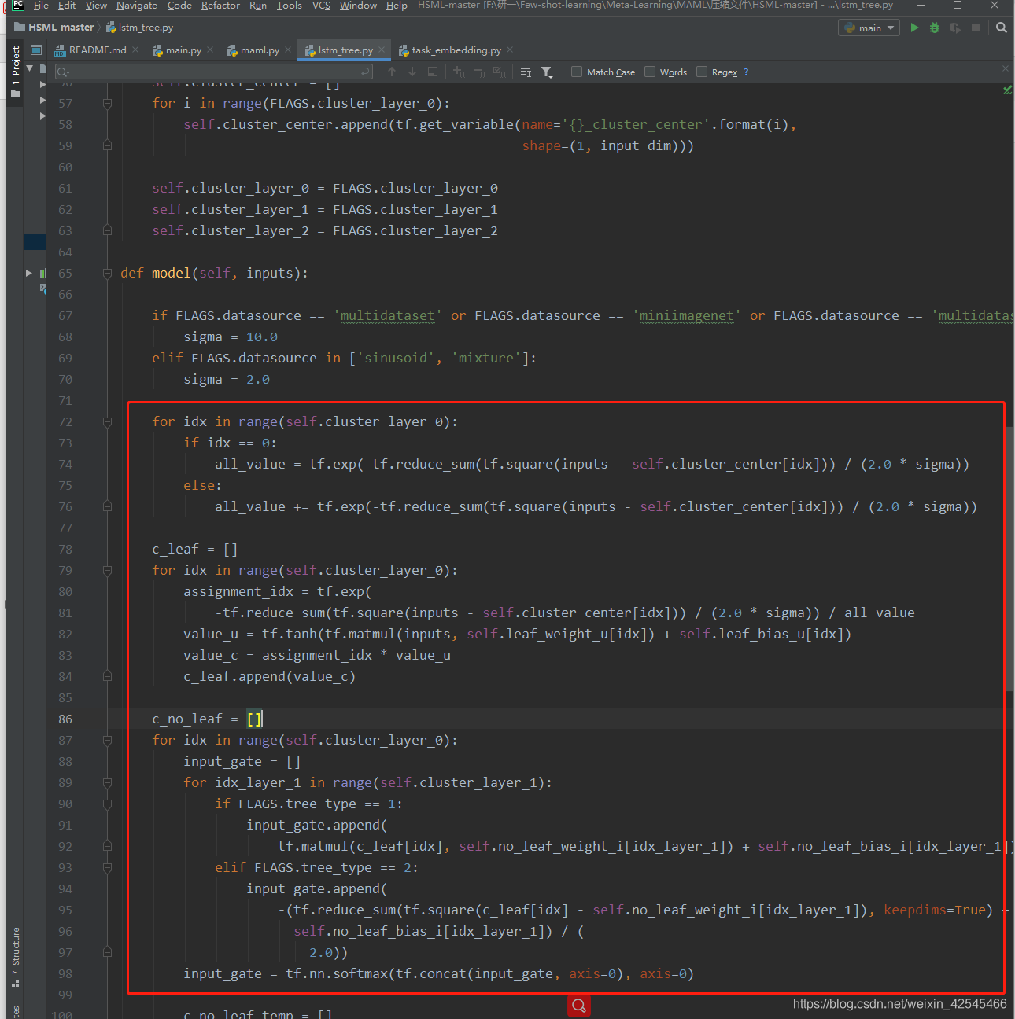This screenshot has height=1019, width=1015.
Task: Toggle find in selection square icon
Action: tap(433, 72)
